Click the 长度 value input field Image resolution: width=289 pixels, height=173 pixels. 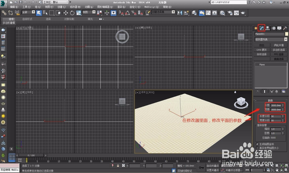click(x=276, y=105)
